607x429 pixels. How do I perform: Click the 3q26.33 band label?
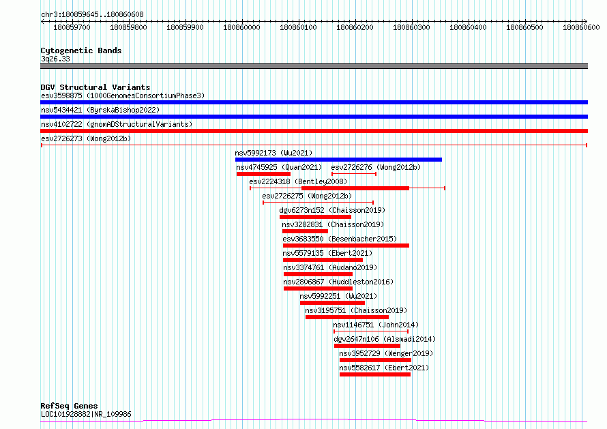(55, 59)
